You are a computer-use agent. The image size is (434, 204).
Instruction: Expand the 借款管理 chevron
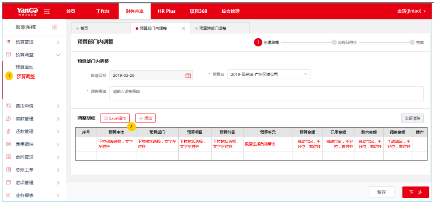pos(58,119)
